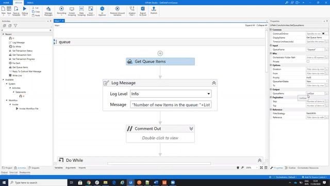Open the Variables panel tab
Image resolution: width=330 pixels, height=186 pixels.
point(59,167)
